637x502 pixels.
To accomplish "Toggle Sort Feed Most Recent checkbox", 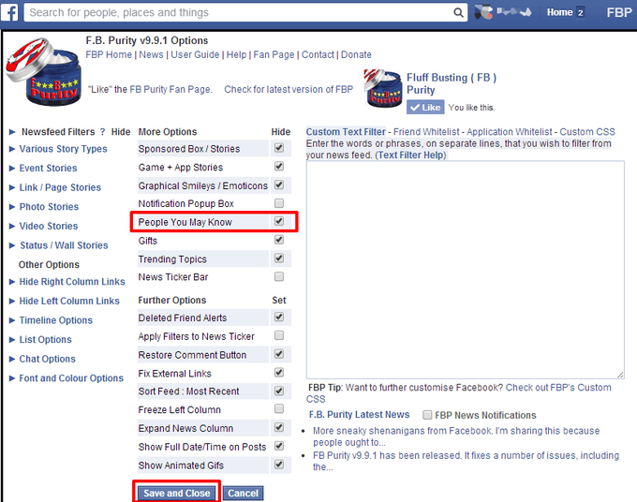I will (279, 391).
